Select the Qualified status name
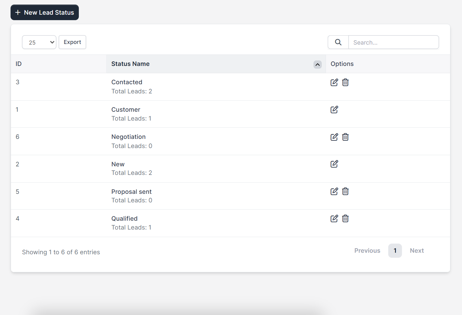The width and height of the screenshot is (462, 315). [x=124, y=219]
